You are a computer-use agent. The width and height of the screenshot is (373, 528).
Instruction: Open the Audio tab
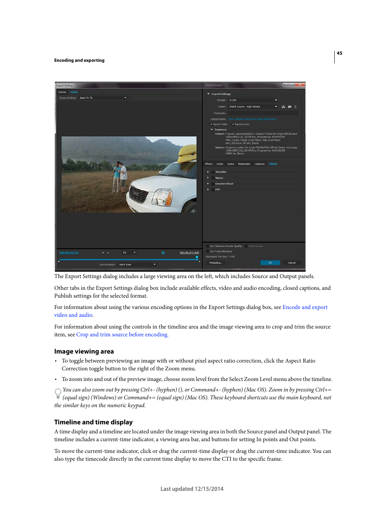click(231, 164)
